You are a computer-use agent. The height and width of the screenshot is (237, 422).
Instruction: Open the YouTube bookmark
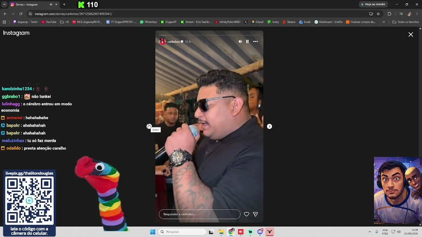49,22
